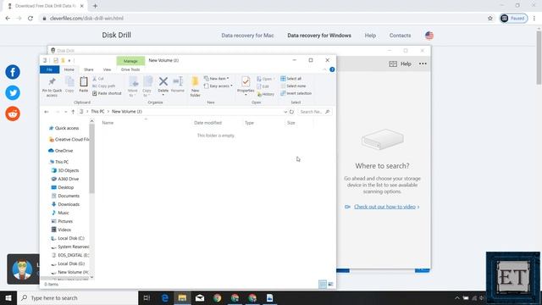Click the Delete X icon
The width and height of the screenshot is (542, 305).
click(x=163, y=81)
